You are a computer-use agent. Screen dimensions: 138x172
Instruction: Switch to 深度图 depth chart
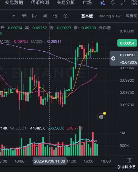(x=132, y=16)
